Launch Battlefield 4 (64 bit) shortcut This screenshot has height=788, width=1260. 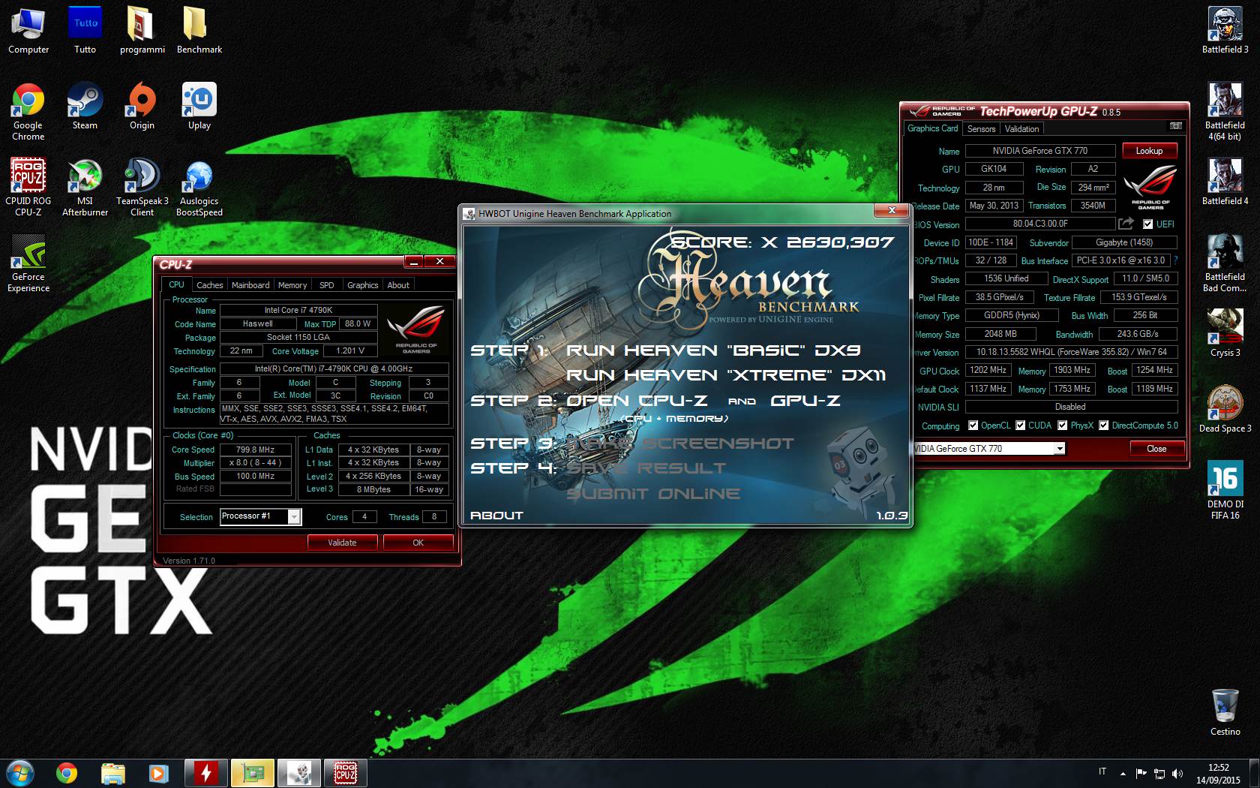pyautogui.click(x=1225, y=112)
